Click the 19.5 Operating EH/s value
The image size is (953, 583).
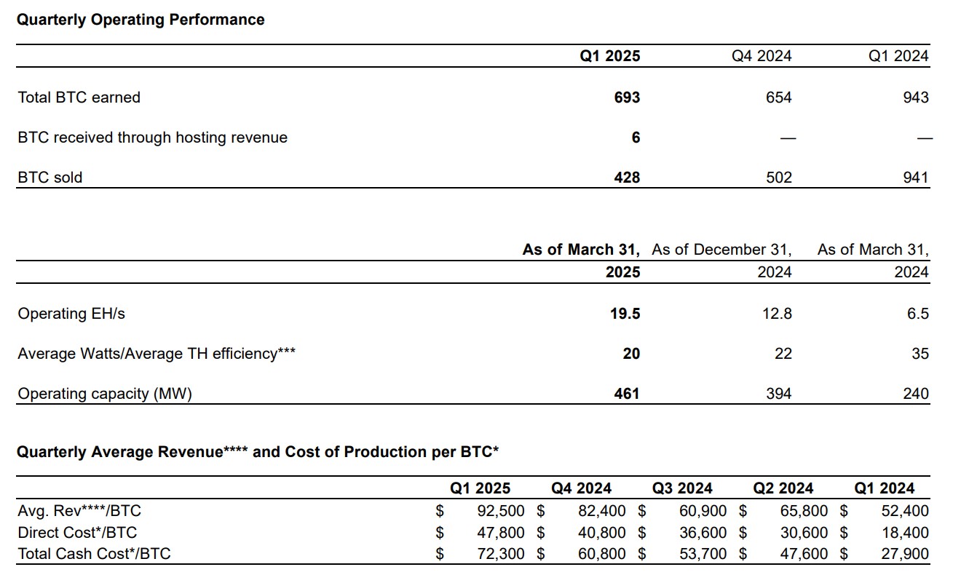[x=625, y=314]
